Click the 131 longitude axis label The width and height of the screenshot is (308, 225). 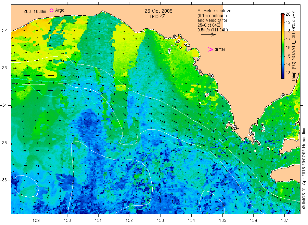click(x=98, y=221)
